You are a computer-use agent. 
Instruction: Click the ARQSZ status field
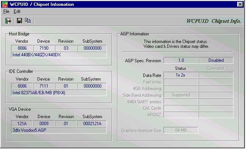(181, 115)
